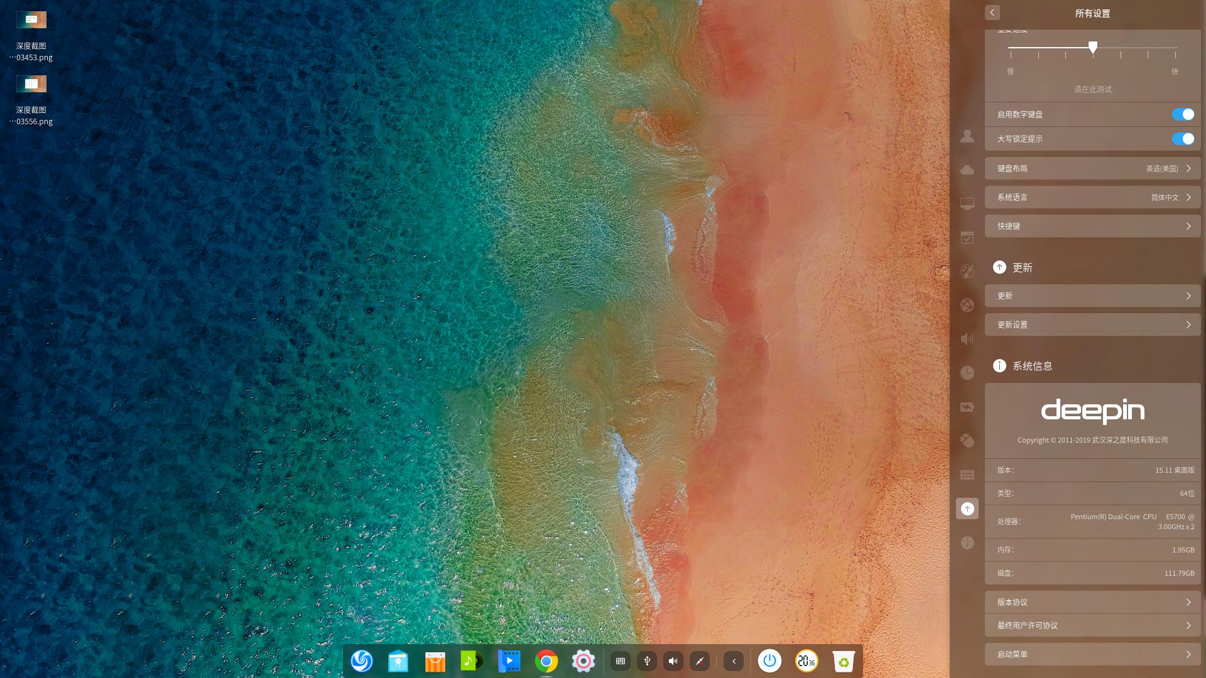The width and height of the screenshot is (1206, 678).
Task: Open Personalization palette sidebar icon
Action: [967, 271]
